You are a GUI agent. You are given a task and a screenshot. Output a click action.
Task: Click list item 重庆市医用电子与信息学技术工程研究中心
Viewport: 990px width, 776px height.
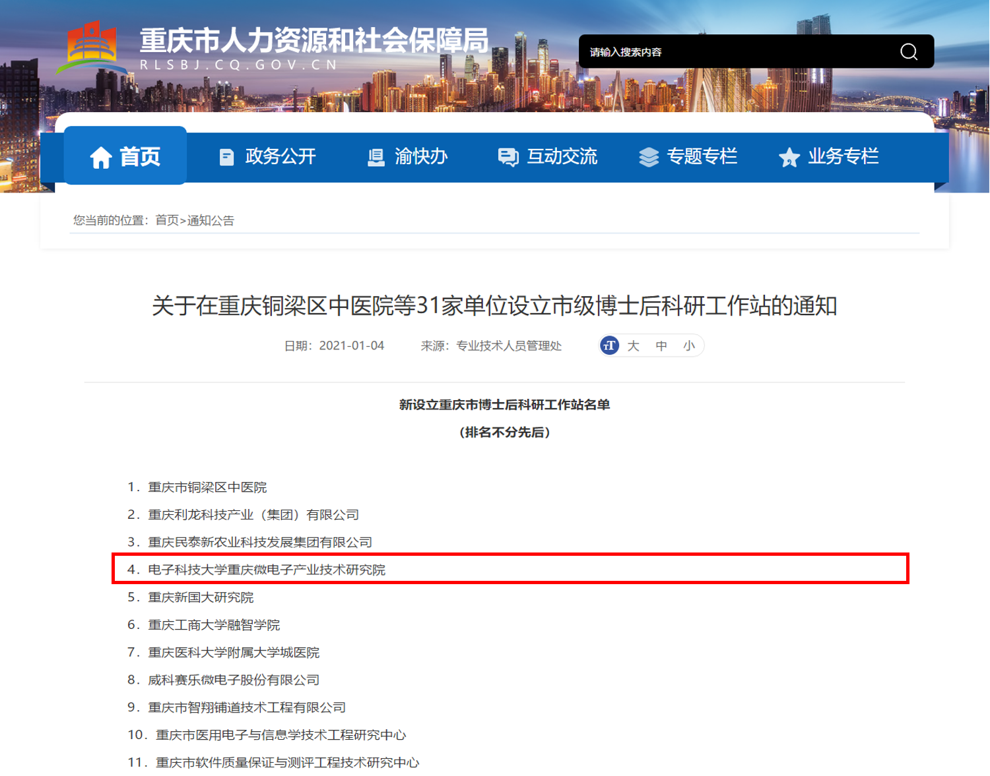pos(281,735)
